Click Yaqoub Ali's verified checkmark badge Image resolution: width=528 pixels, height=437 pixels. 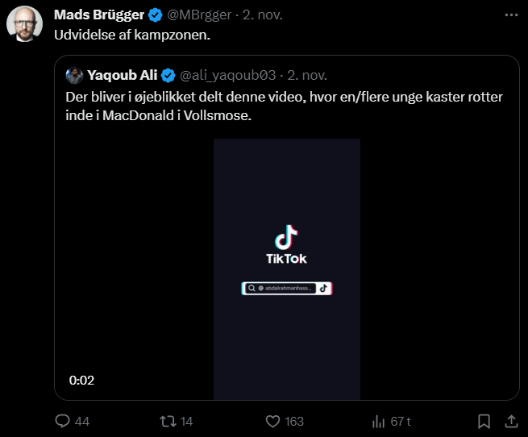(168, 76)
